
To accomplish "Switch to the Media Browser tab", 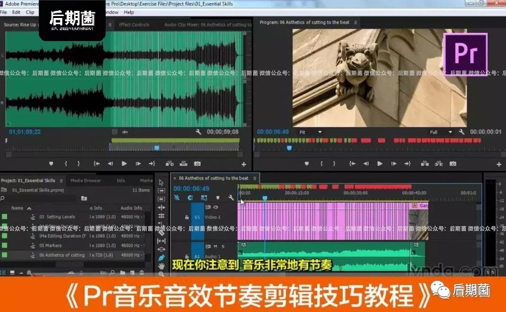I will (x=85, y=181).
